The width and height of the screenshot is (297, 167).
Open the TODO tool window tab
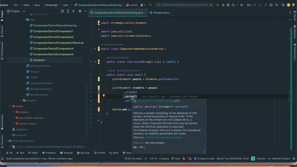(x=33, y=153)
